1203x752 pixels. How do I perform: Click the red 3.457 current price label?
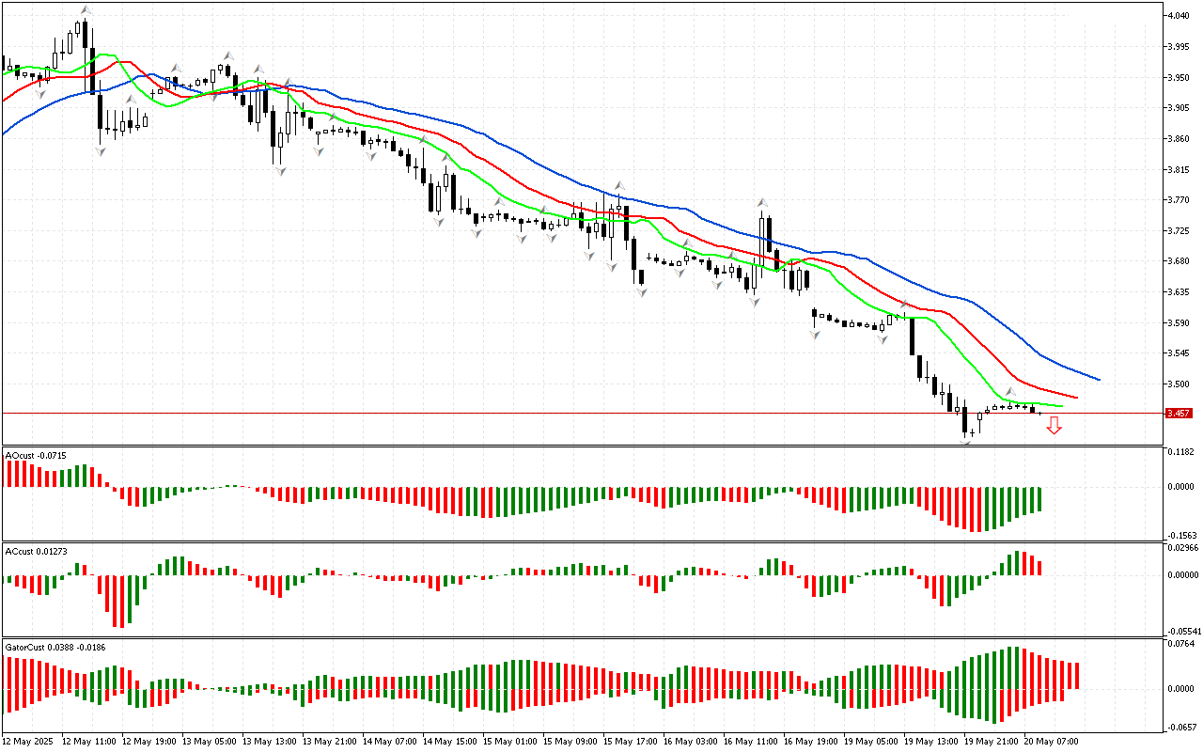tap(1178, 413)
